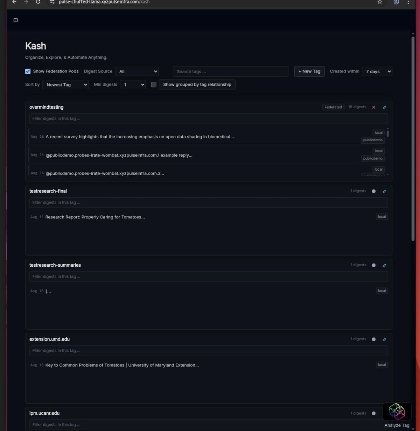This screenshot has width=420, height=431.
Task: Click the pencil icon beside ipm.ucanr.edu
Action: 384,413
